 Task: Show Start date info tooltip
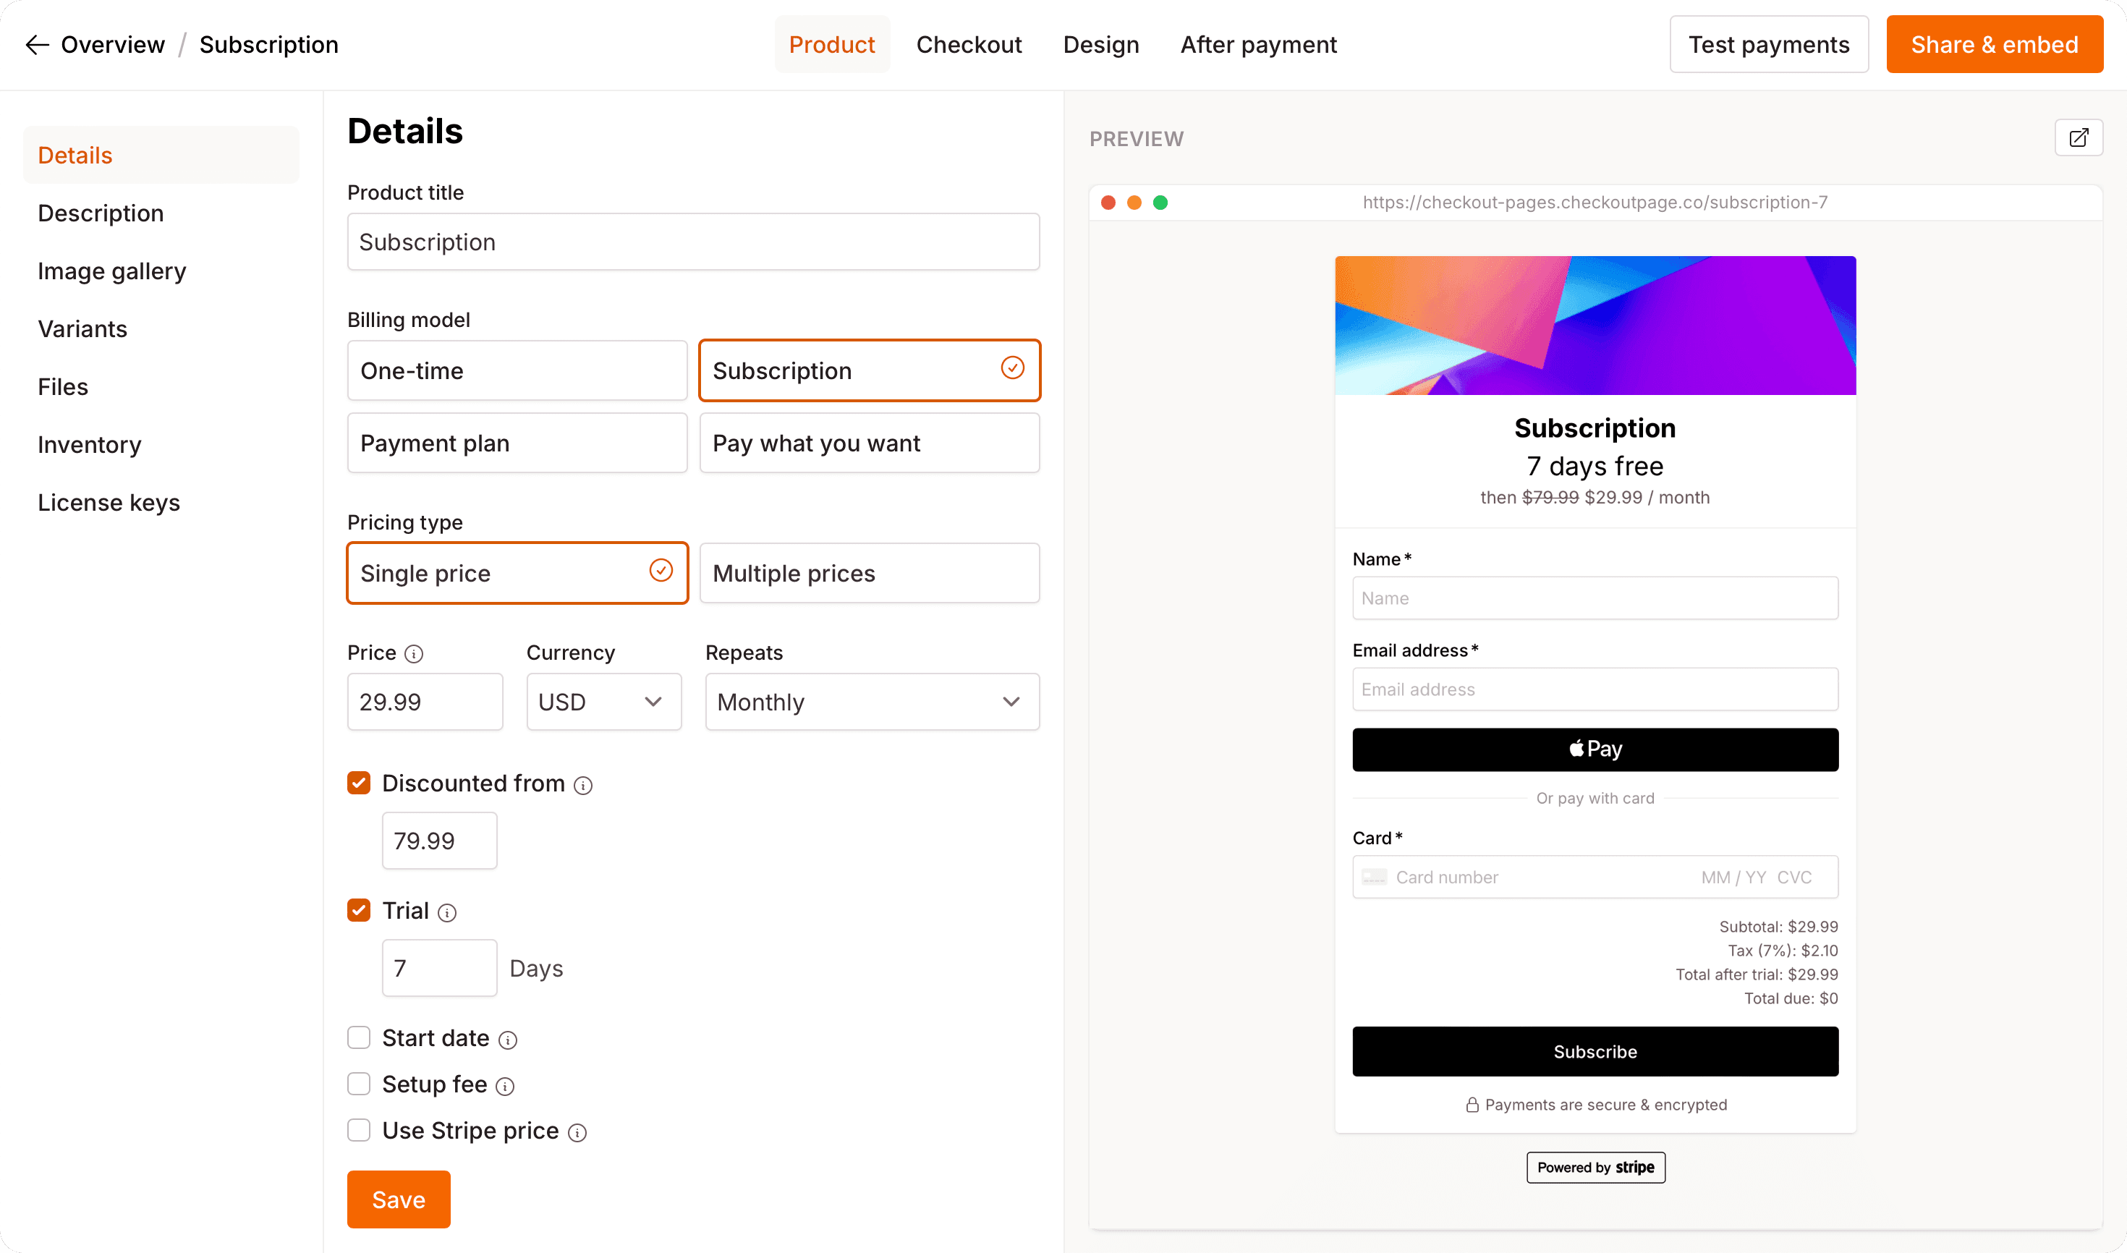[x=507, y=1040]
